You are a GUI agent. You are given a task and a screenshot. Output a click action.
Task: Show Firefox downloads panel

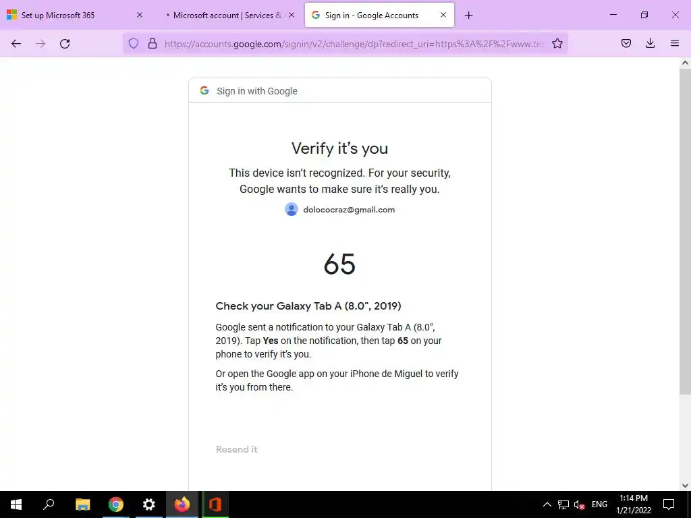(x=650, y=43)
